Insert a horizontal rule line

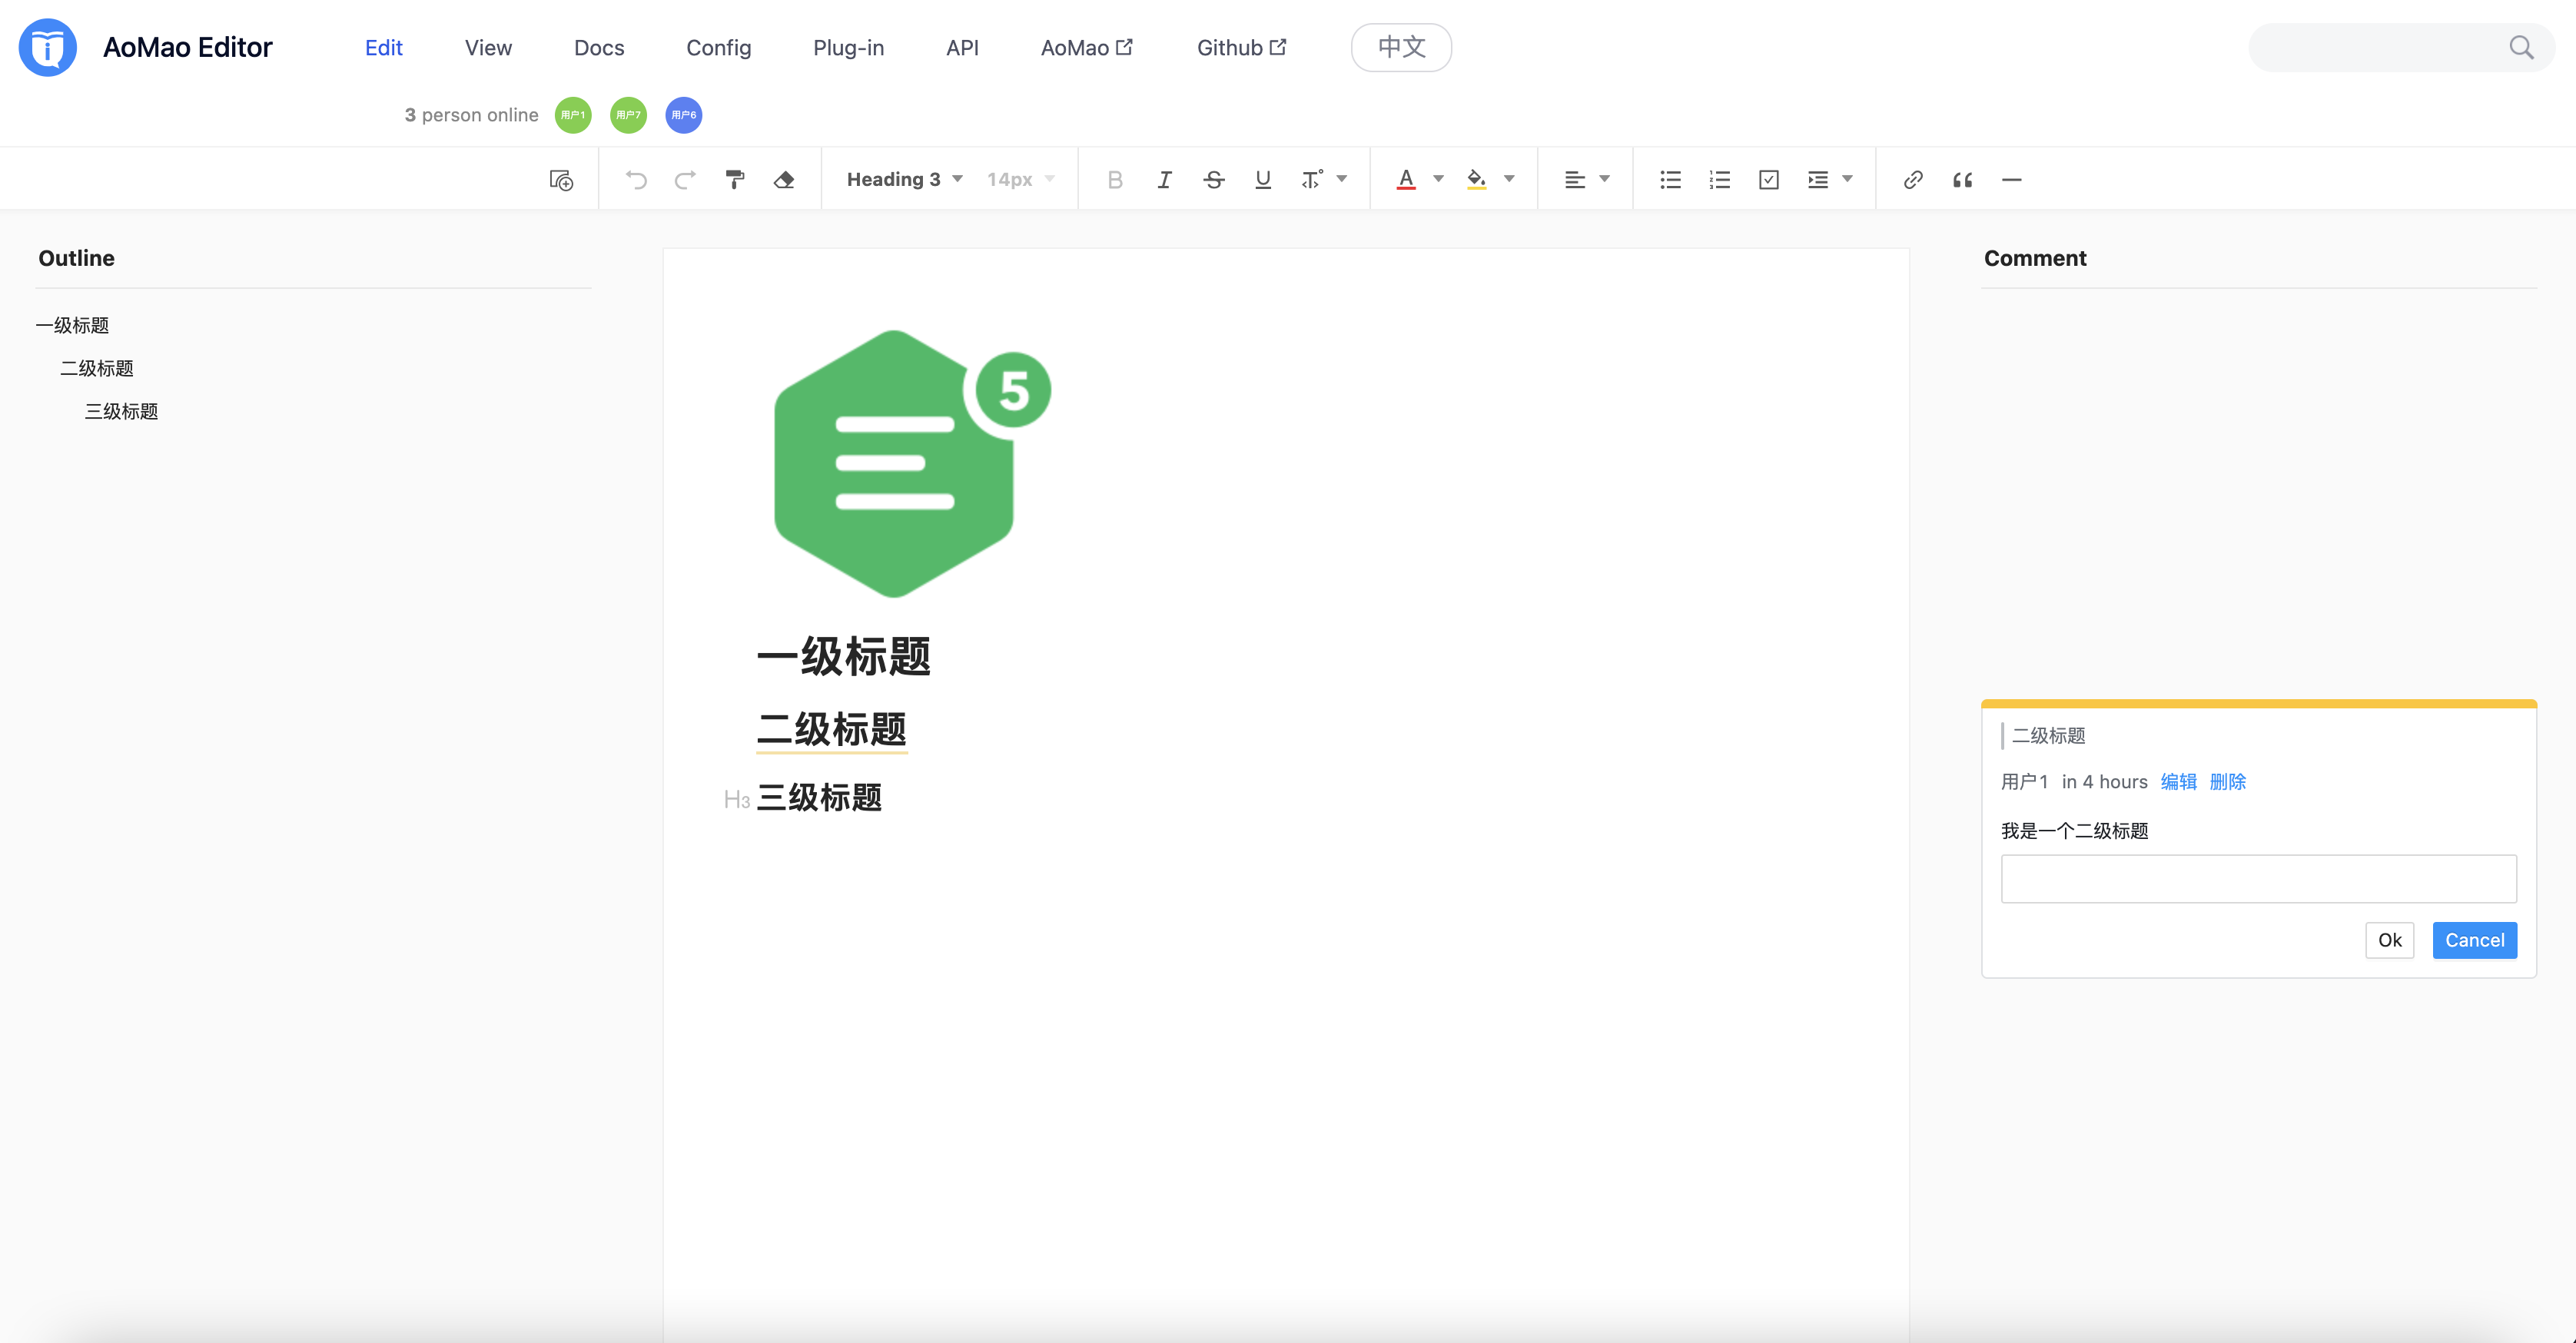(2012, 180)
